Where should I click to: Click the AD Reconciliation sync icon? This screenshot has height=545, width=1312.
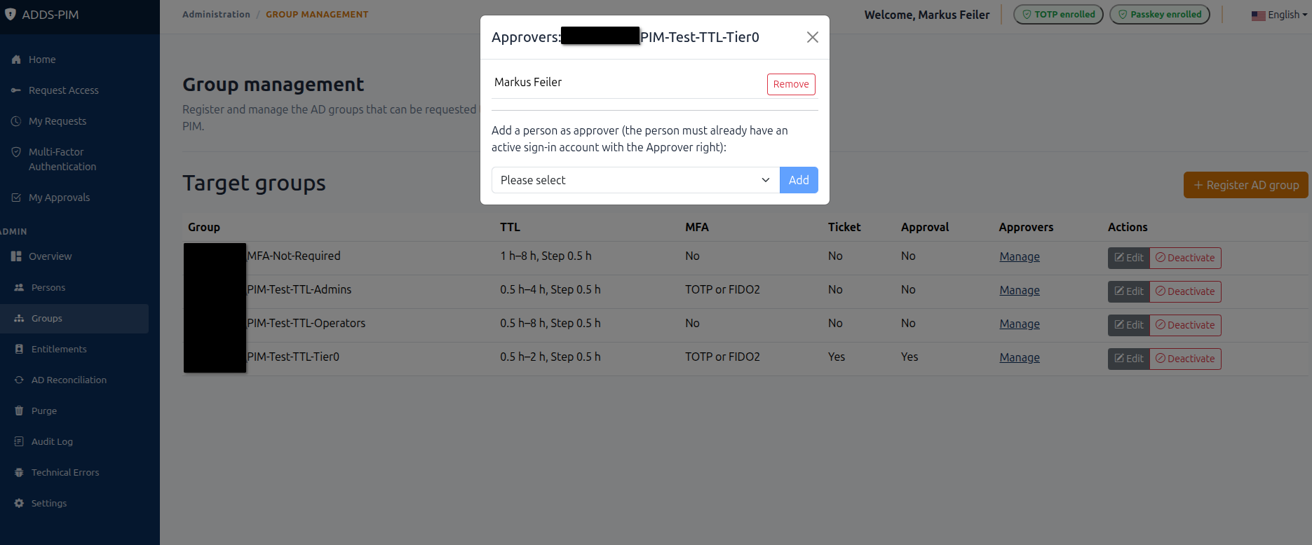19,380
